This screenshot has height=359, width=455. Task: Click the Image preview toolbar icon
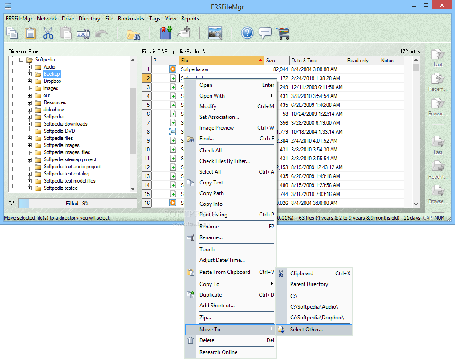[x=215, y=33]
